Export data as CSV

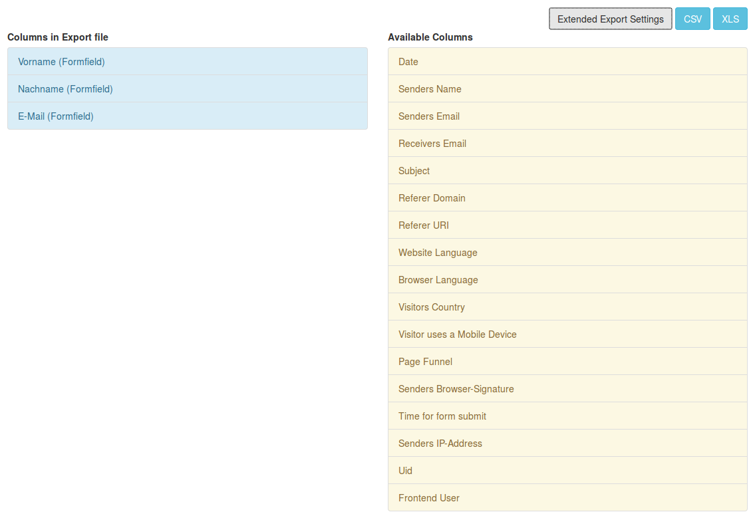692,19
